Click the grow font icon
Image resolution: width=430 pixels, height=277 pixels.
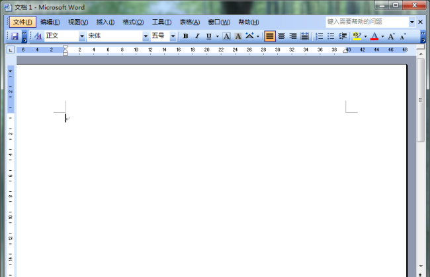[392, 36]
